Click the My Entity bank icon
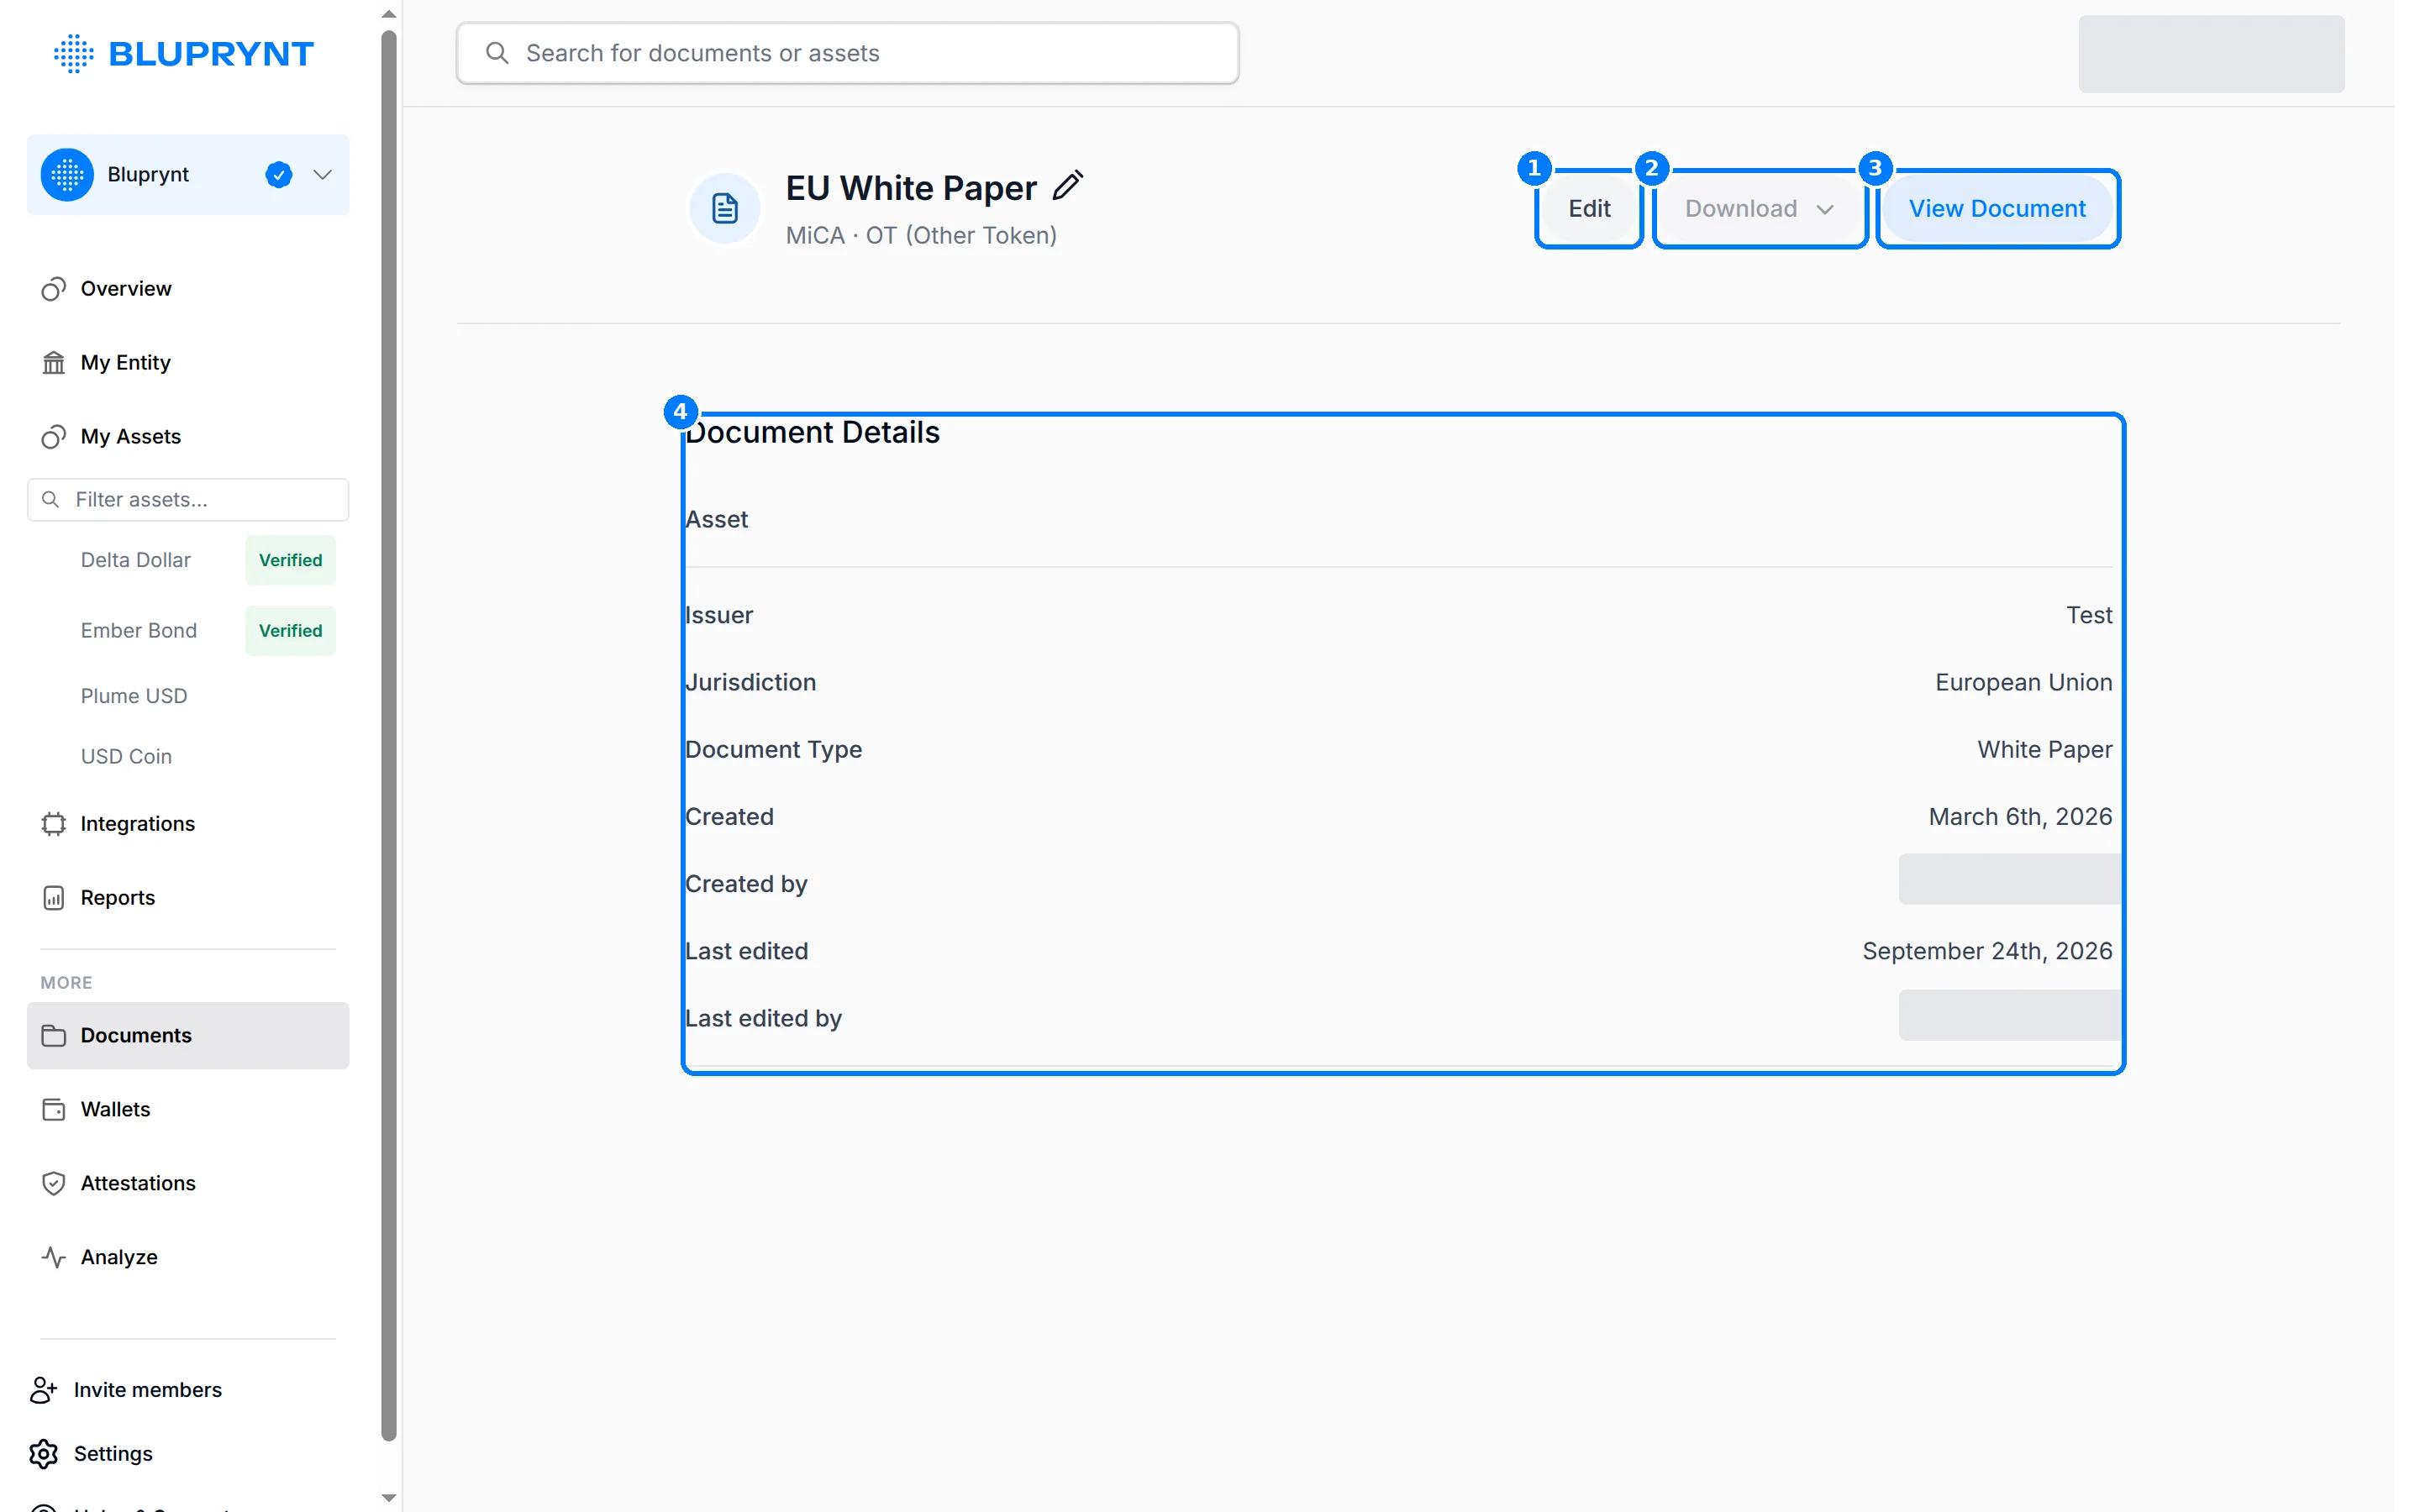Viewport: 2420px width, 1512px height. pos(54,363)
